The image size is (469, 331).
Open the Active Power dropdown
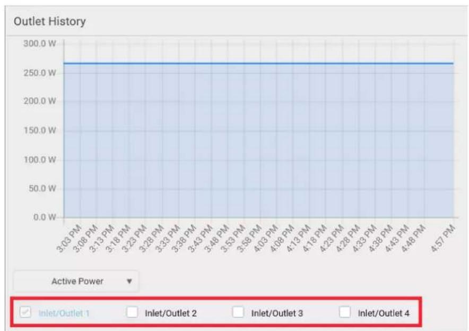pyautogui.click(x=76, y=281)
